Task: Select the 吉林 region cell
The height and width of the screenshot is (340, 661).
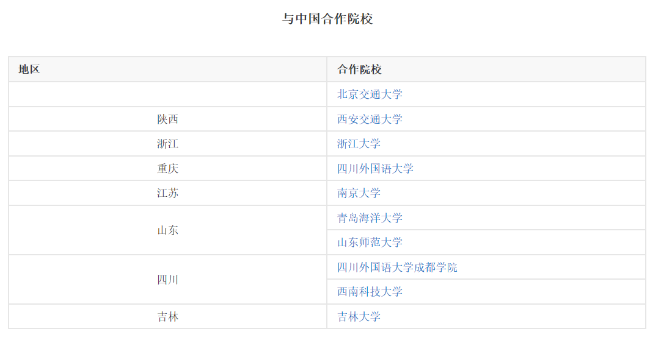Action: click(168, 316)
